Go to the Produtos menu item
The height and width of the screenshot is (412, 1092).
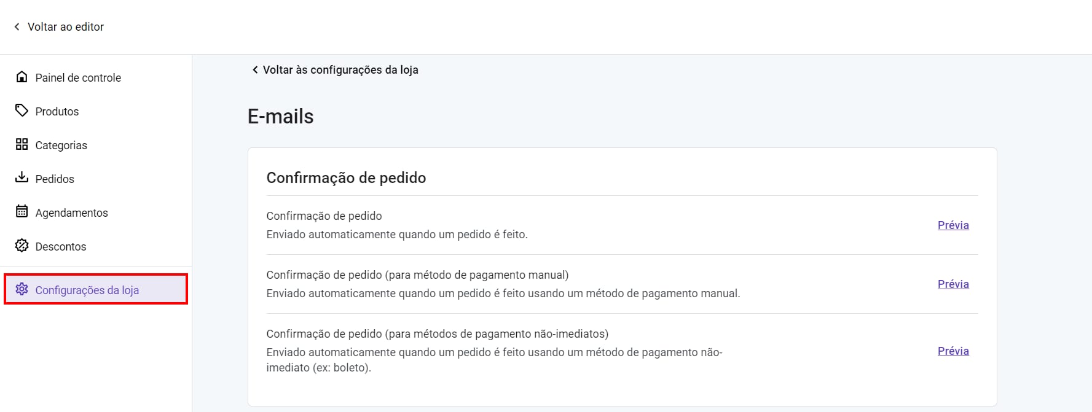click(57, 112)
